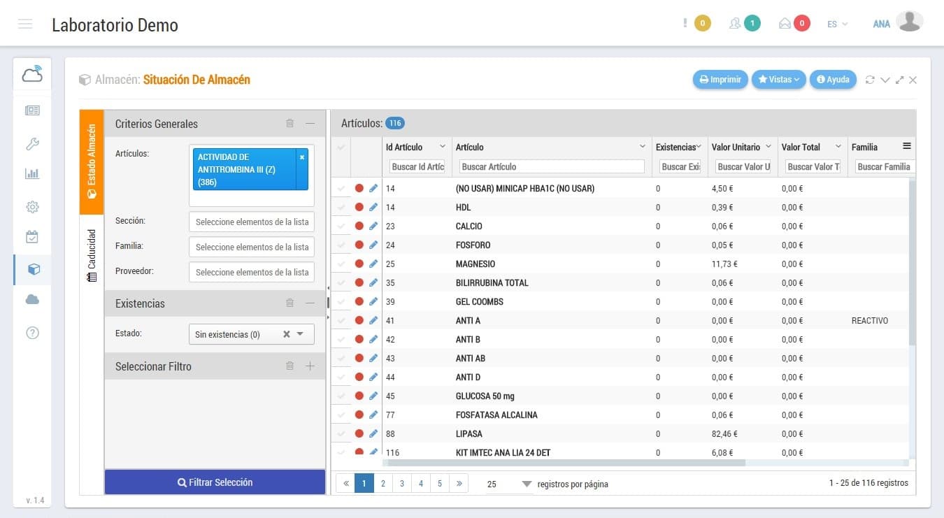
Task: Open the Familia column menu icon
Action: [907, 146]
